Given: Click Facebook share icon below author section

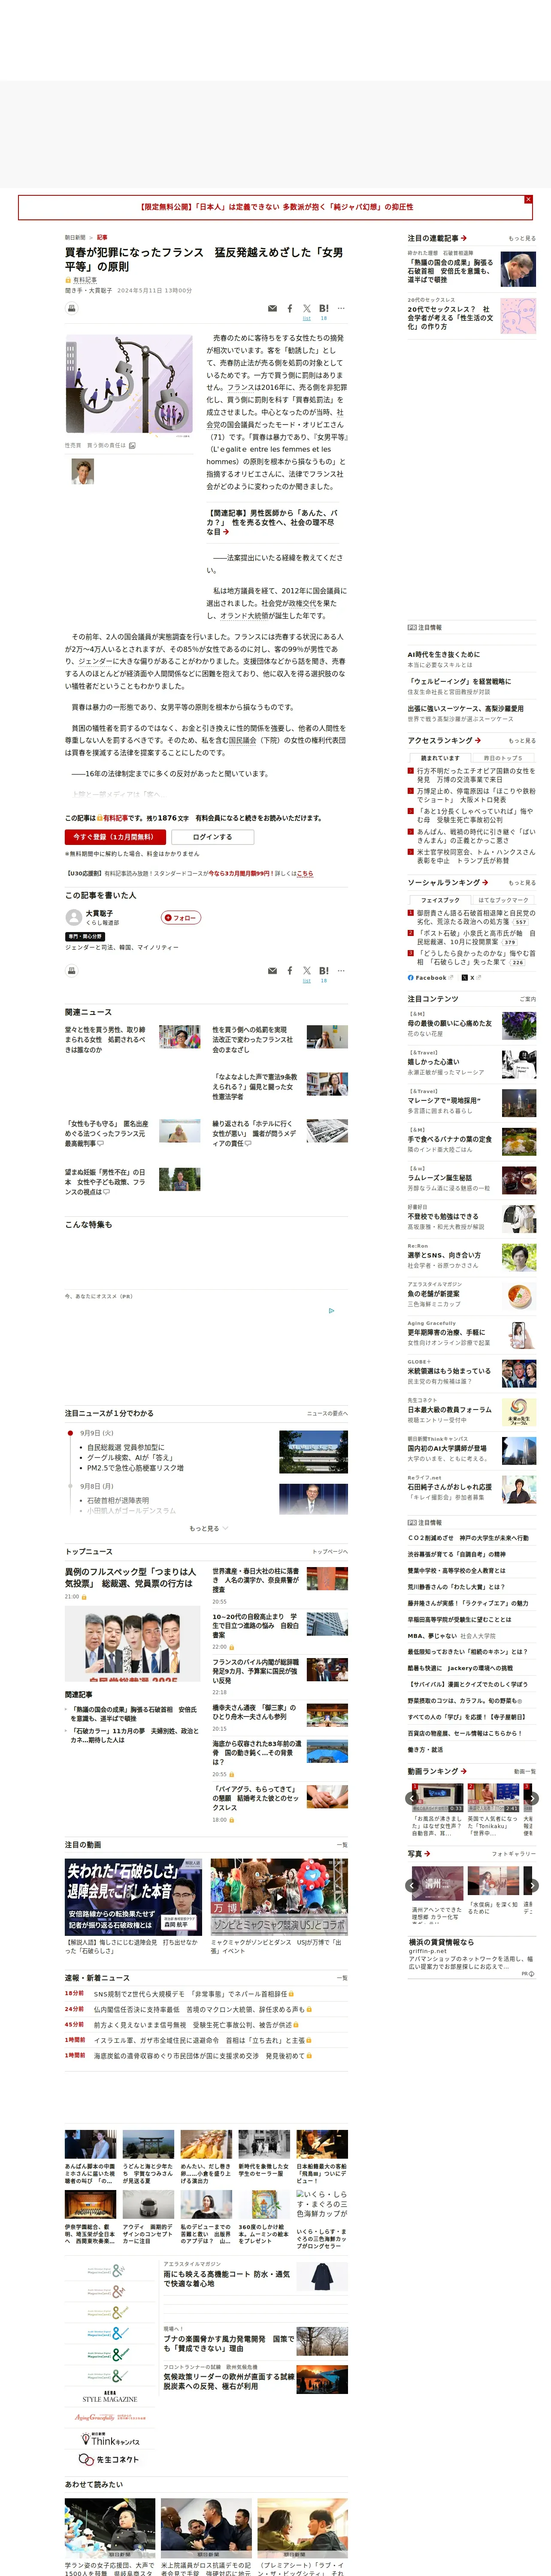Looking at the screenshot, I should [x=290, y=971].
